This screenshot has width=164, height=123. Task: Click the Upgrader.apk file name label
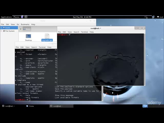click(x=47, y=40)
